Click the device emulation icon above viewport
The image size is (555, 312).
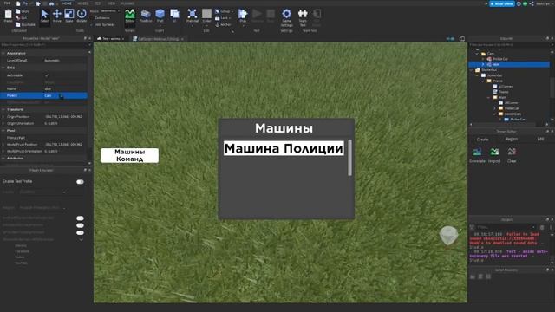[462, 38]
